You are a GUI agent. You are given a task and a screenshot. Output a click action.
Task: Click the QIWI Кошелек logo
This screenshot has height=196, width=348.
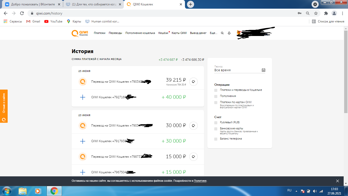coord(80,33)
